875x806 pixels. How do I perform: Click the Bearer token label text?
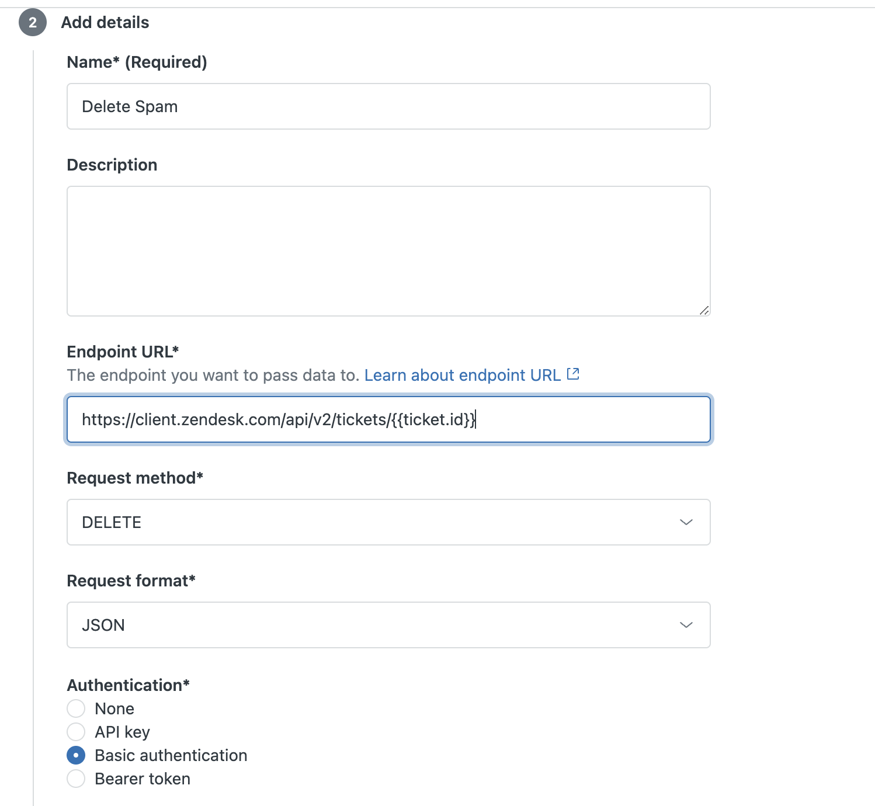pyautogui.click(x=143, y=779)
